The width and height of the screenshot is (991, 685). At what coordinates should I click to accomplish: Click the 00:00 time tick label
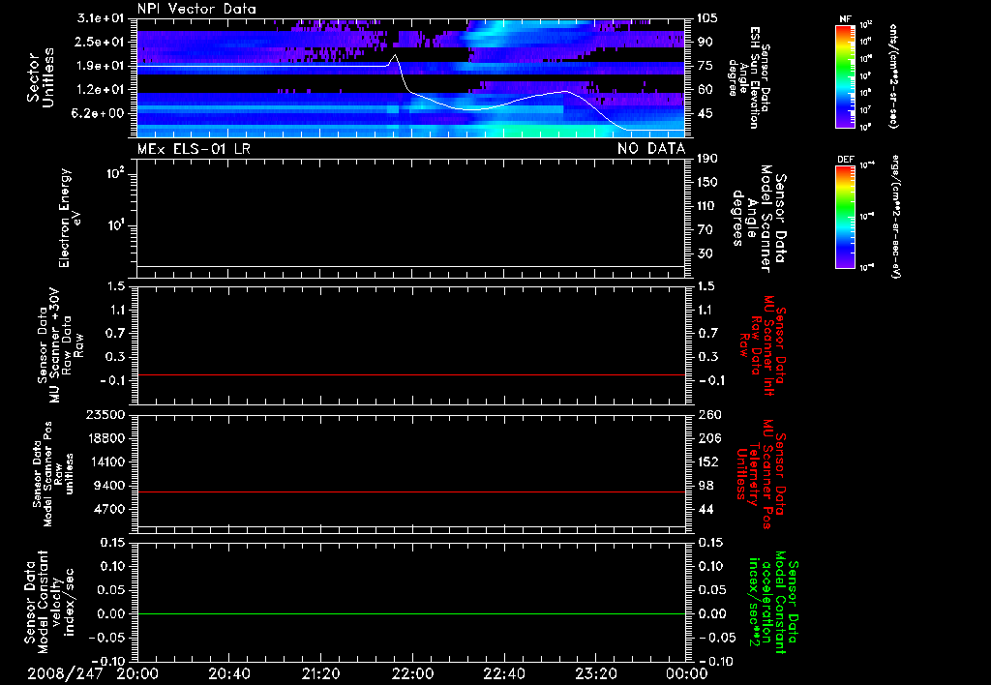[x=686, y=674]
